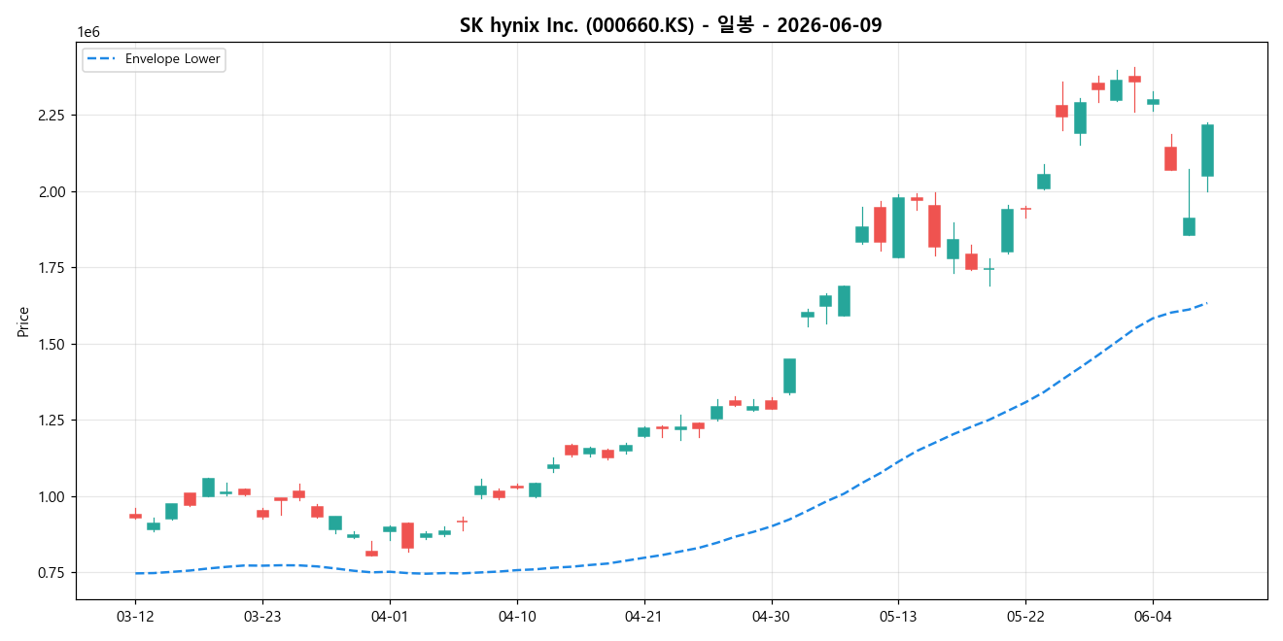This screenshot has width=1283, height=641.
Task: Click the 2.00 y-axis tick label
Action: pyautogui.click(x=52, y=191)
